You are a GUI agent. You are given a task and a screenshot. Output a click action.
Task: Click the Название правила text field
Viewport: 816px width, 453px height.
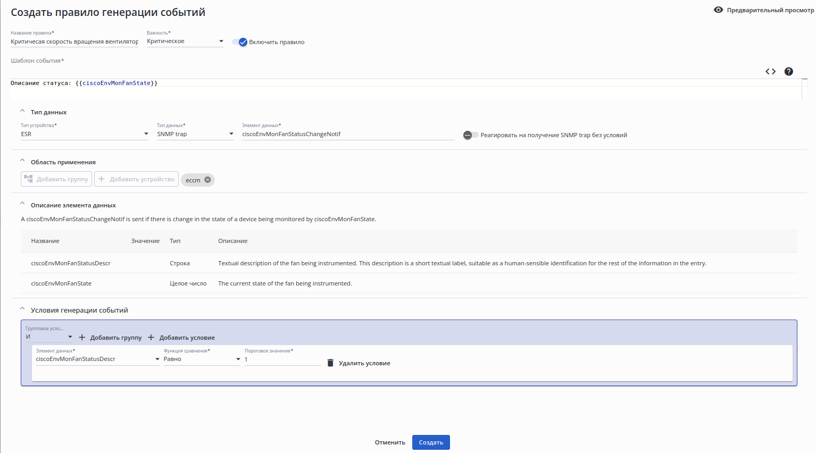click(74, 41)
